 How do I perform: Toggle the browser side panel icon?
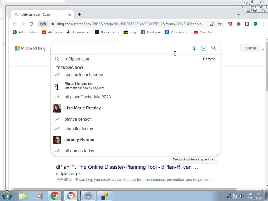[247, 24]
